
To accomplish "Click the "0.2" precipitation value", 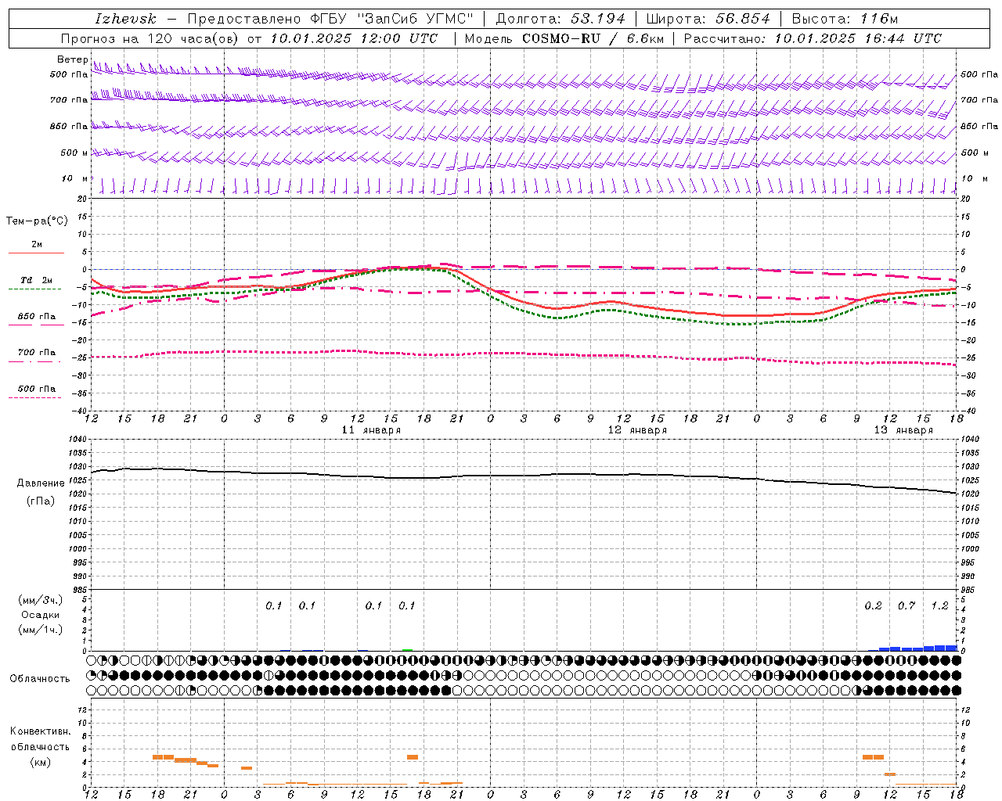I will pos(873,606).
